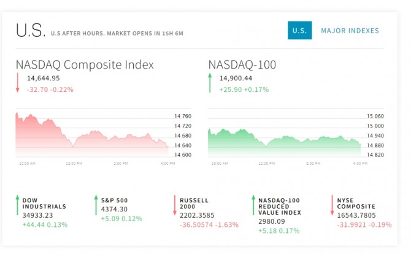Click the Dow Industrials green up arrow
The image size is (411, 255).
(x=17, y=205)
